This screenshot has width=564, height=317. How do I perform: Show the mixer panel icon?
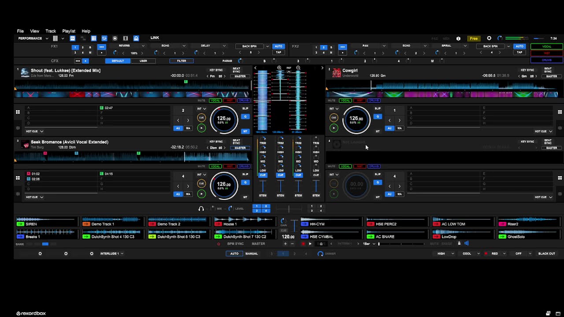(x=104, y=38)
